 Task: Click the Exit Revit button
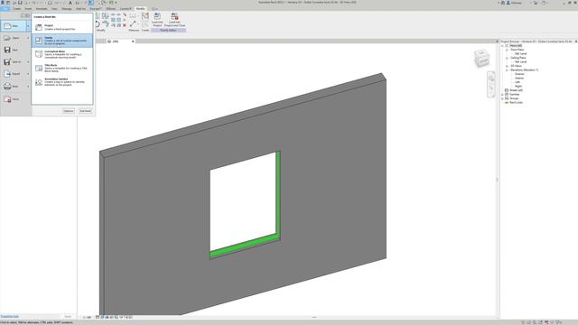[x=85, y=111]
